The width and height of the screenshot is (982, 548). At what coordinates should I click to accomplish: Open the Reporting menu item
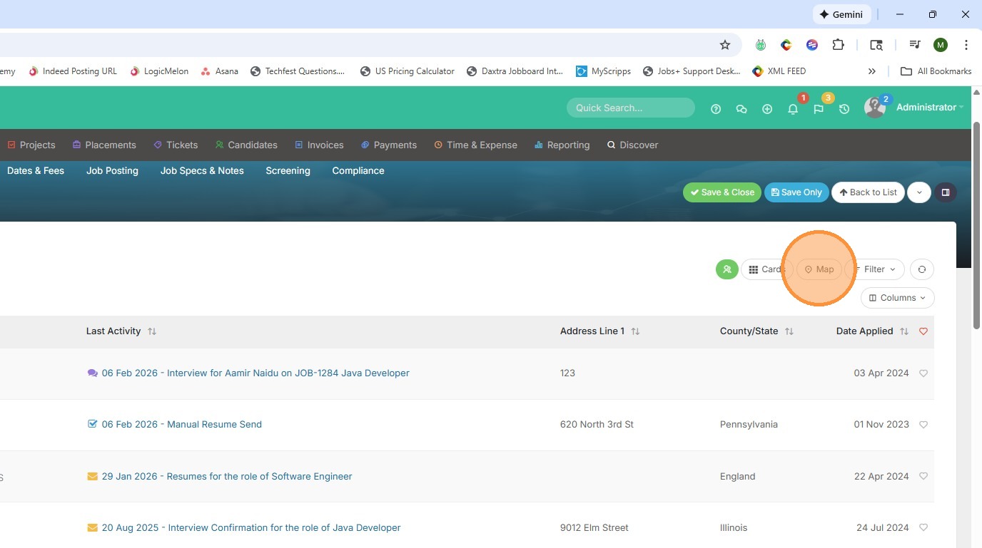point(562,145)
